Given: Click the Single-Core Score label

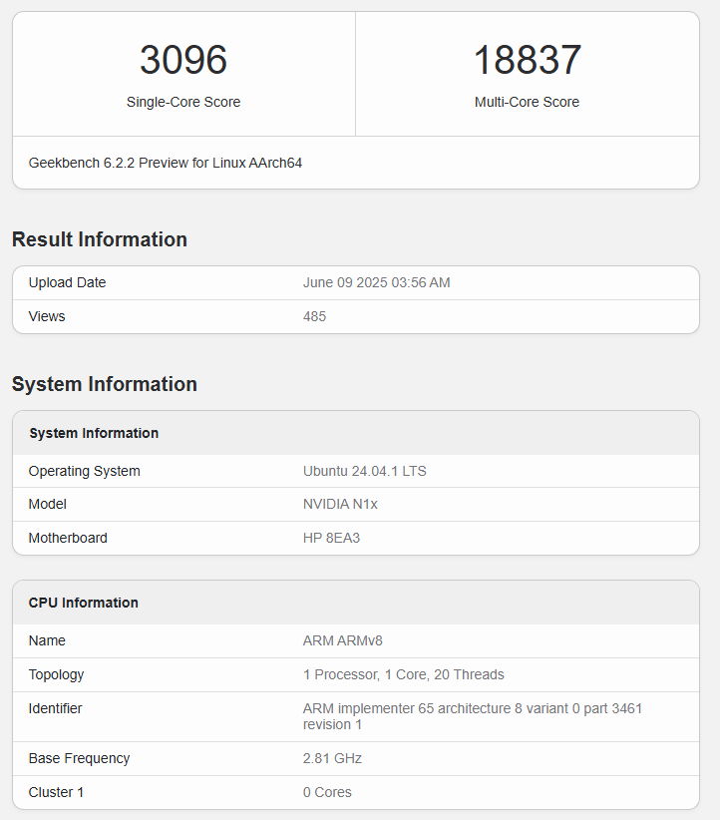Looking at the screenshot, I should 183,102.
